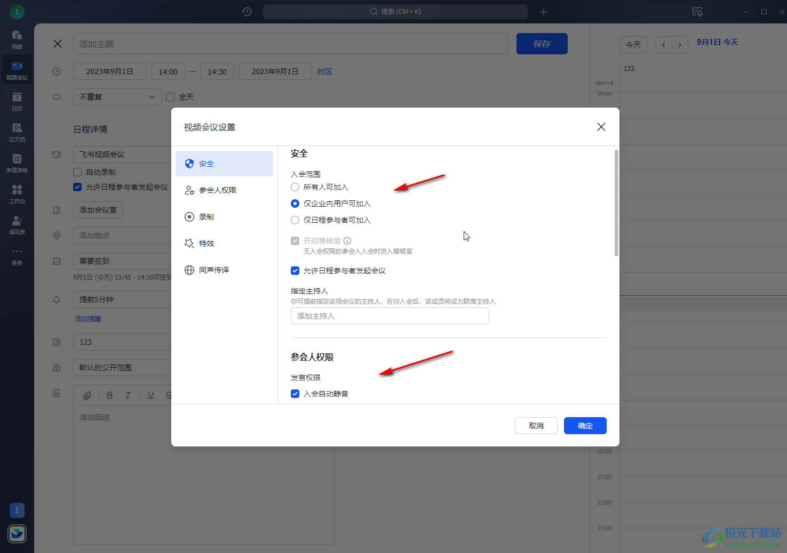The image size is (787, 553).
Task: Click the numbered badge icon at bottom of sidebar
Action: tap(17, 510)
